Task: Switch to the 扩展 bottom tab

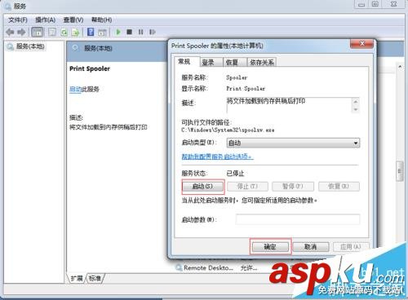Action: (x=77, y=278)
